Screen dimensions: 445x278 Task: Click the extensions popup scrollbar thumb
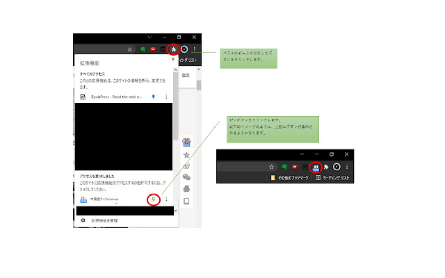(175, 106)
